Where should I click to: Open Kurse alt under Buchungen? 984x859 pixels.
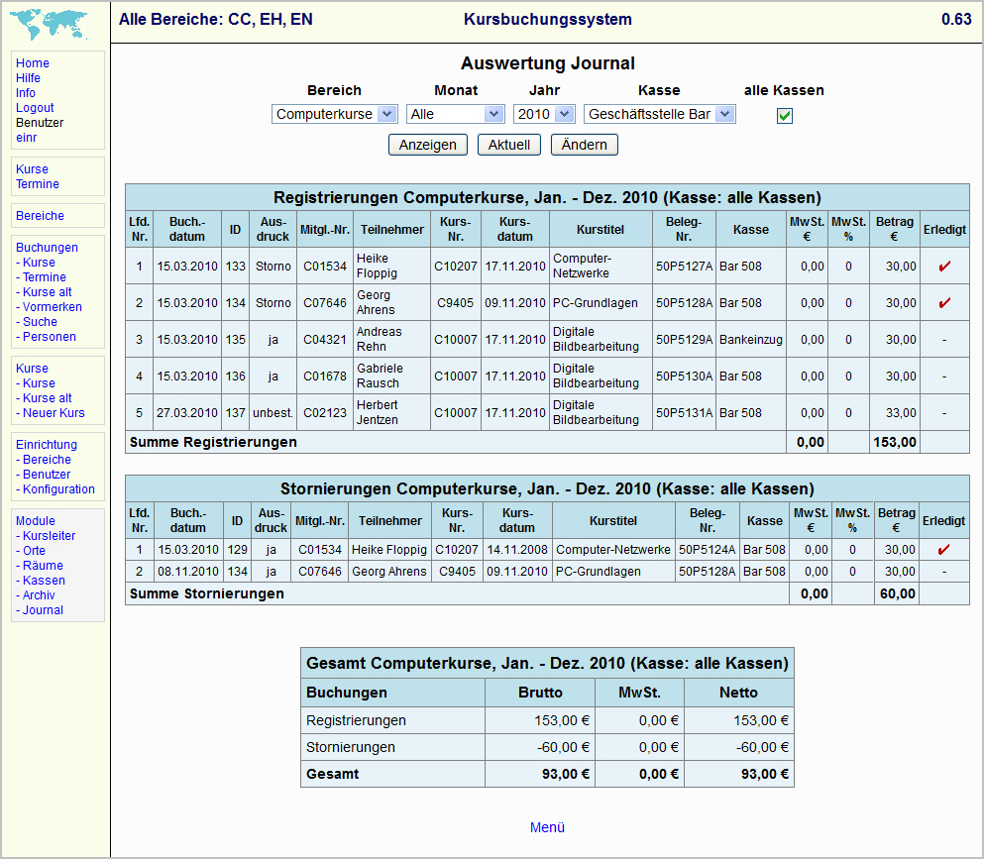47,292
